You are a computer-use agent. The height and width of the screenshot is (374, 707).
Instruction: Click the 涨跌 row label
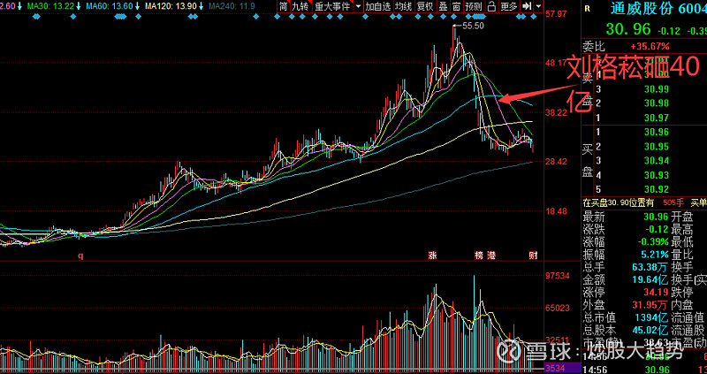coord(594,229)
